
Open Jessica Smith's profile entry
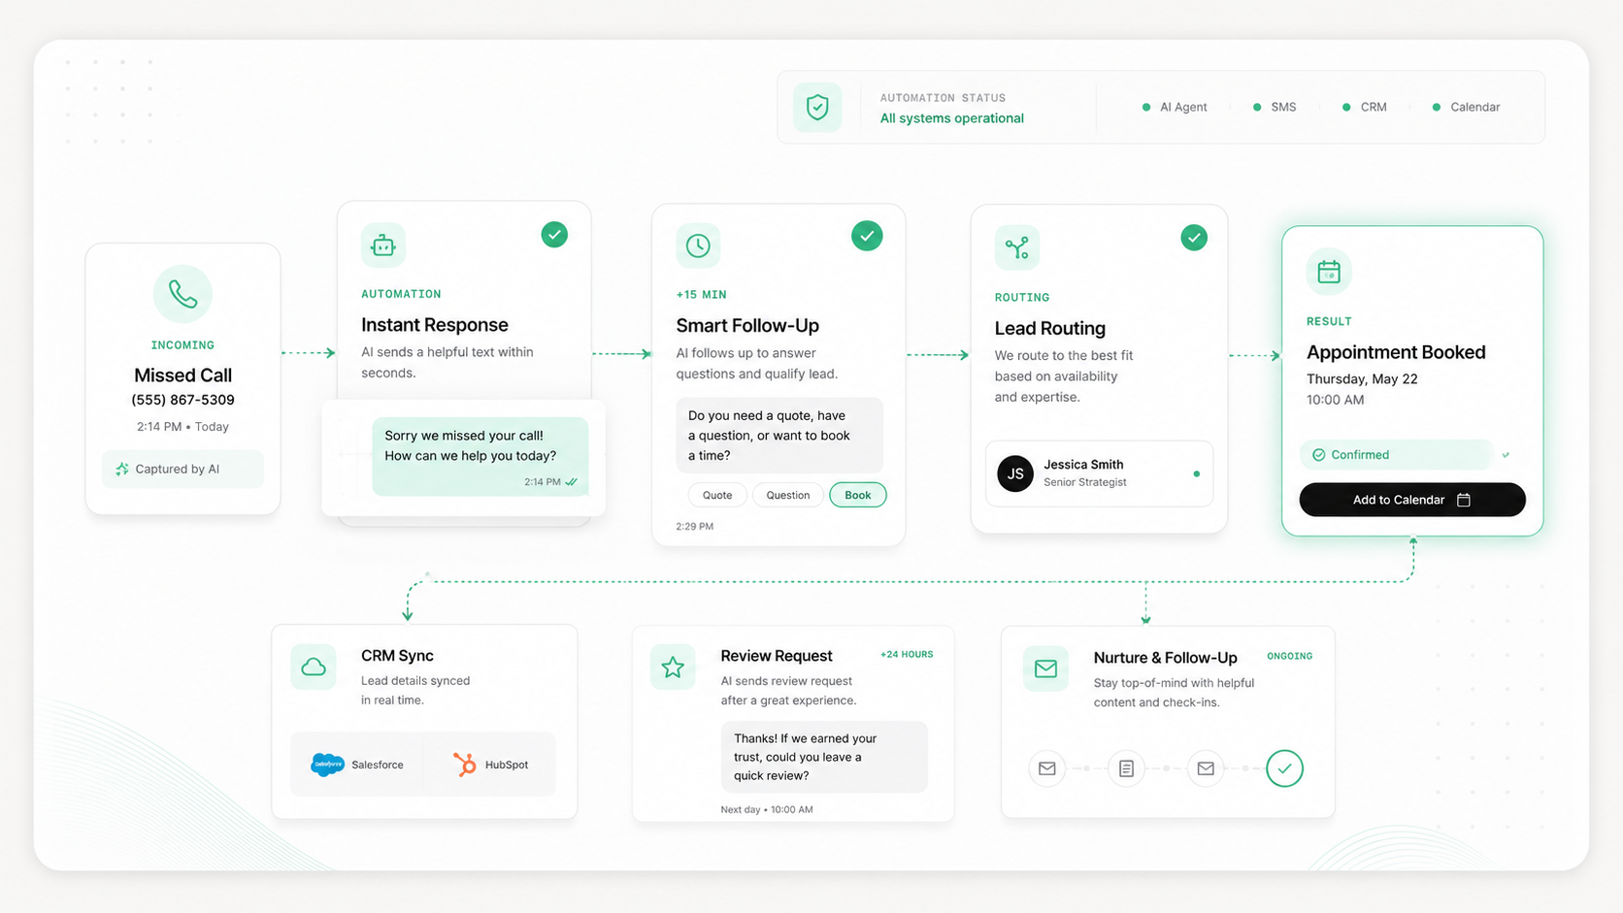coord(1099,473)
